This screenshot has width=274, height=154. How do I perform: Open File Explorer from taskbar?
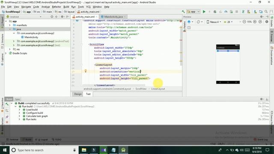click(x=84, y=150)
